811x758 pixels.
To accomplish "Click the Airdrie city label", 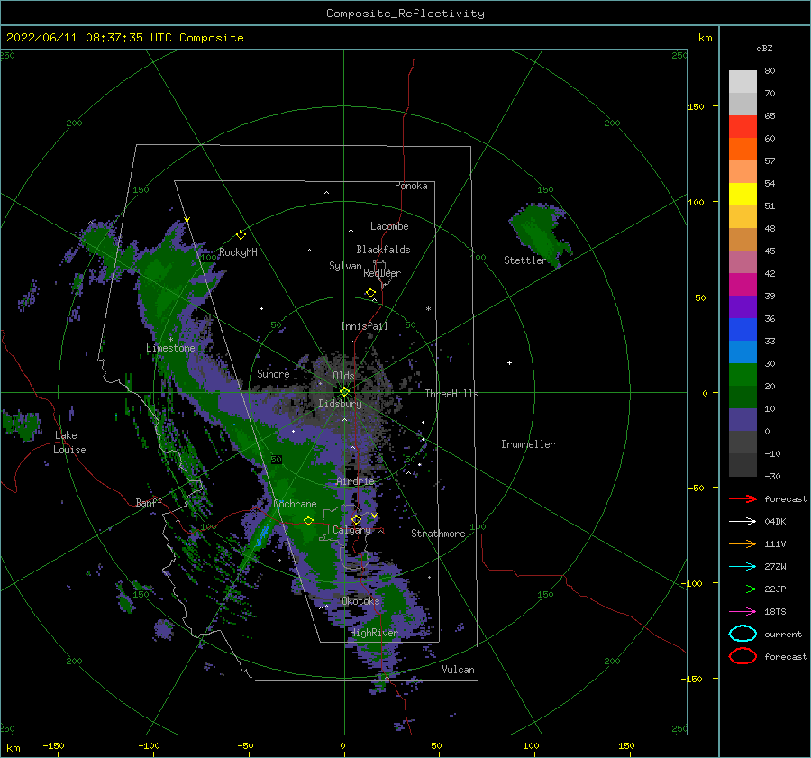I will (355, 481).
